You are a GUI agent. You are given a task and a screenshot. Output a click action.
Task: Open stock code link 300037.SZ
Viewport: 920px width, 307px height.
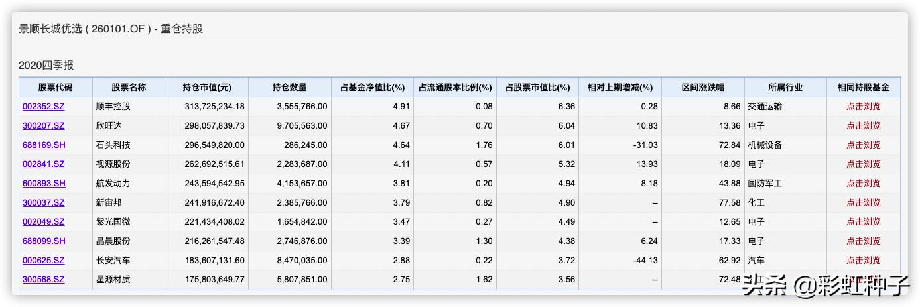(x=43, y=202)
